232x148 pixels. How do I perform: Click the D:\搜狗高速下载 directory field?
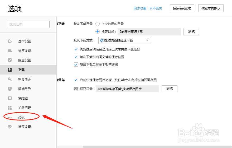[x=149, y=32]
